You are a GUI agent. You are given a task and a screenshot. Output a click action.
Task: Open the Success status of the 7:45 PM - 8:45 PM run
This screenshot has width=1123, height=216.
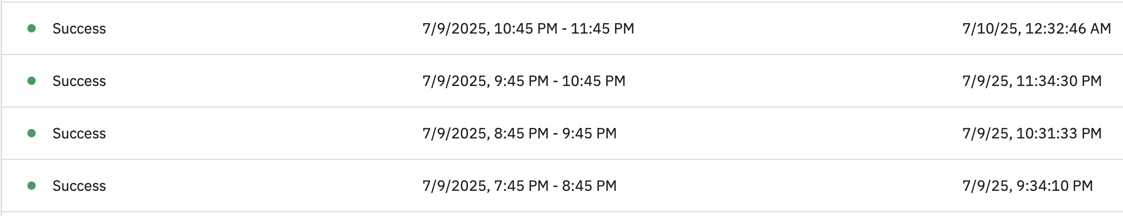[x=79, y=186]
